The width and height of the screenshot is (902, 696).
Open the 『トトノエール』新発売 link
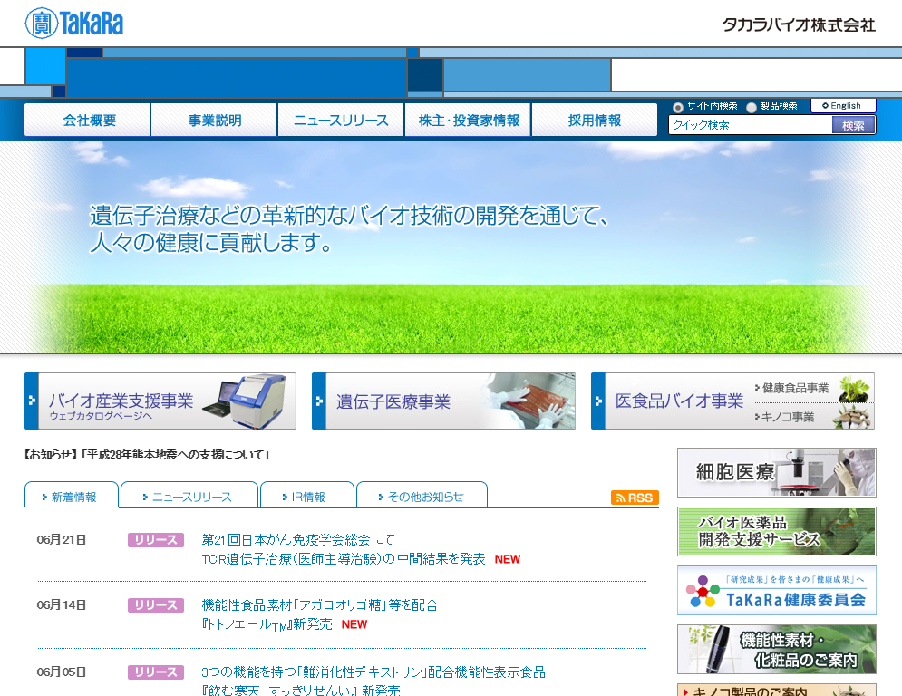tap(267, 624)
